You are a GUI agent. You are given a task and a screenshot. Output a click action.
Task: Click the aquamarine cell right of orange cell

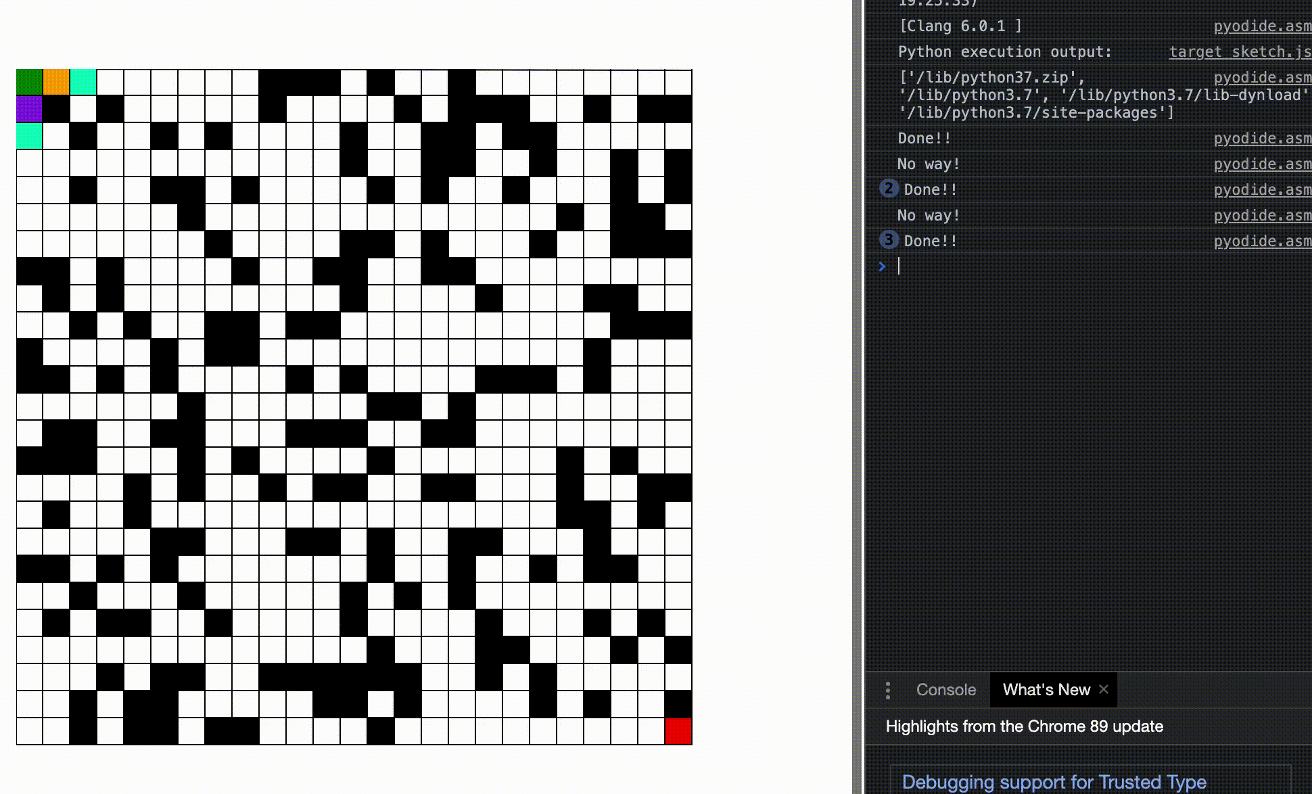point(83,82)
